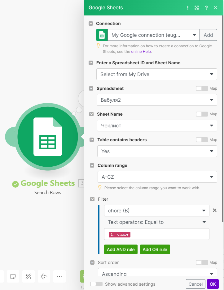Viewport: 224px width, 290px height.
Task: Collapse Enter a Spreadsheet ID and Sheet Name
Action: pyautogui.click(x=91, y=63)
